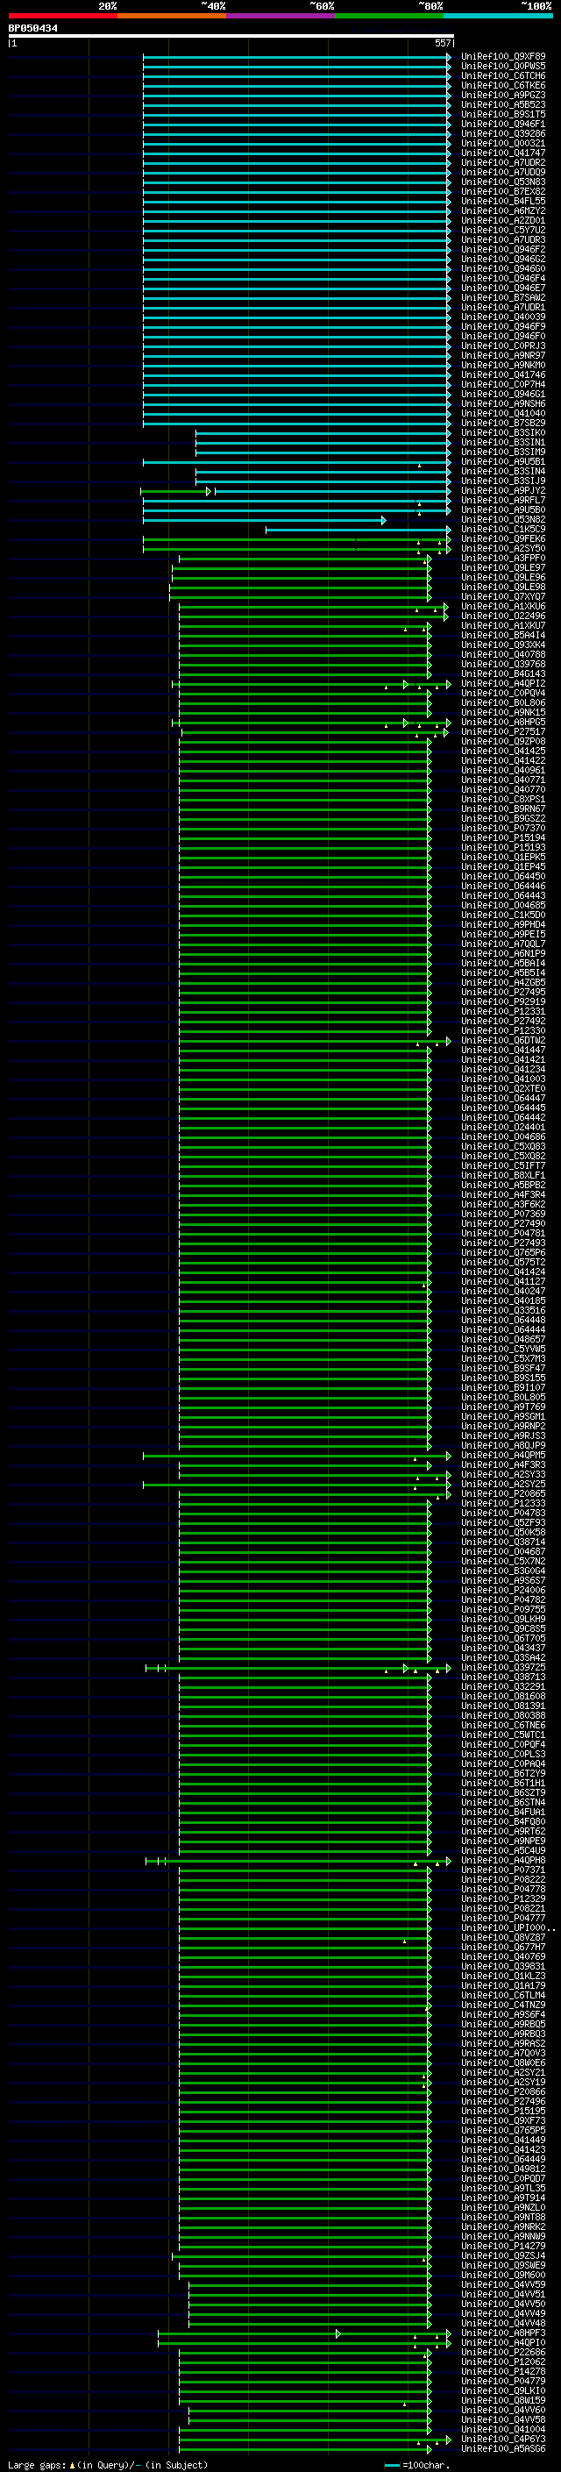Click the short cyan bar for UniRef100_C1K5C9
This screenshot has height=2472, width=561.
[358, 530]
